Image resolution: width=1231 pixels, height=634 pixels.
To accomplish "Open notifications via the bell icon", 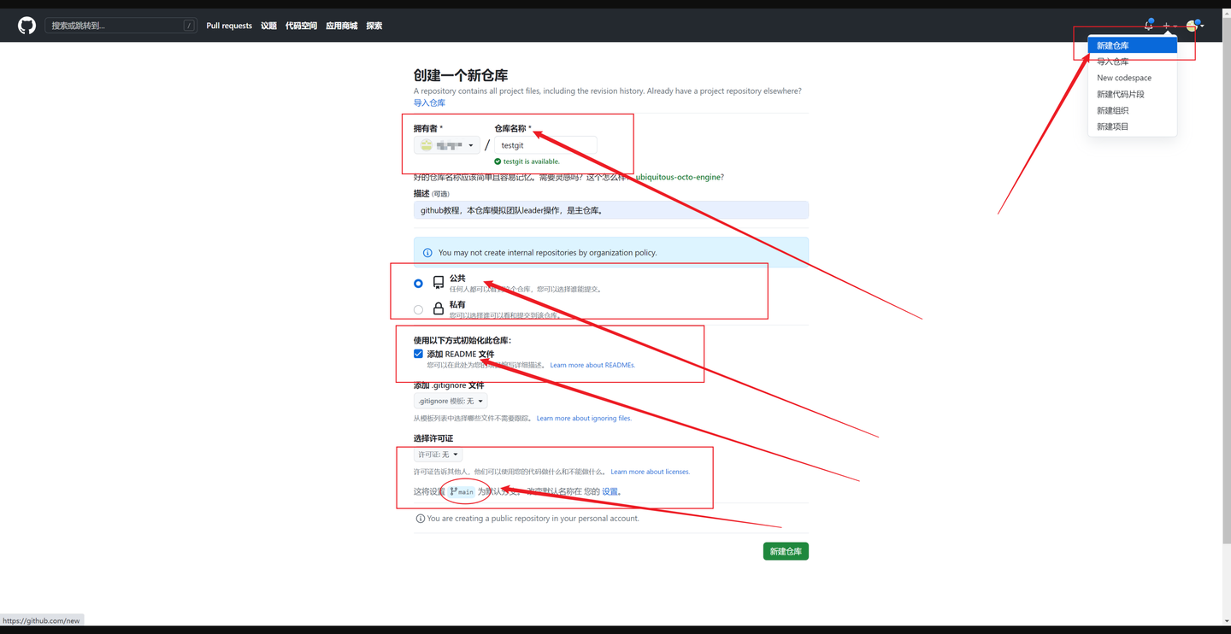I will 1149,24.
